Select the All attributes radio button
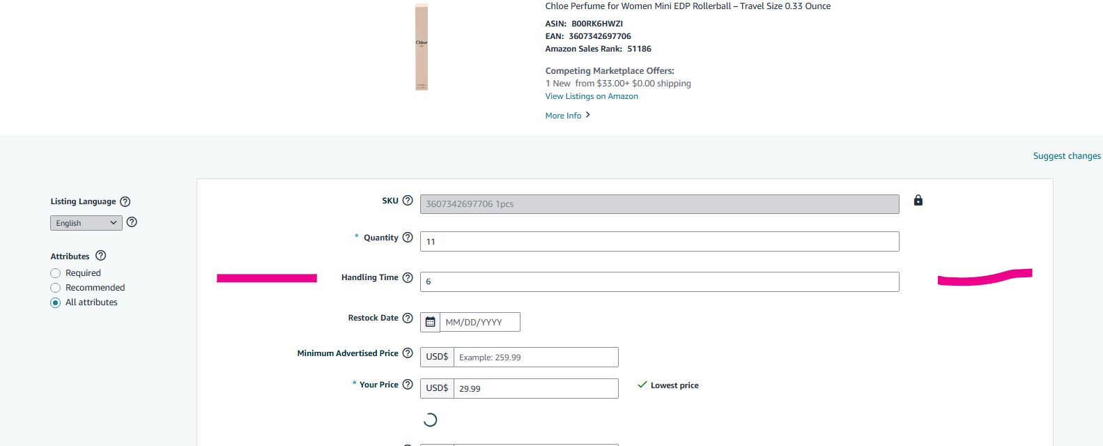 click(x=56, y=302)
